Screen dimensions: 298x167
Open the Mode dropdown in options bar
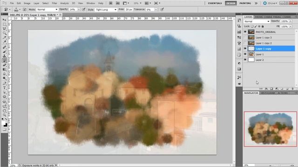(47, 9)
